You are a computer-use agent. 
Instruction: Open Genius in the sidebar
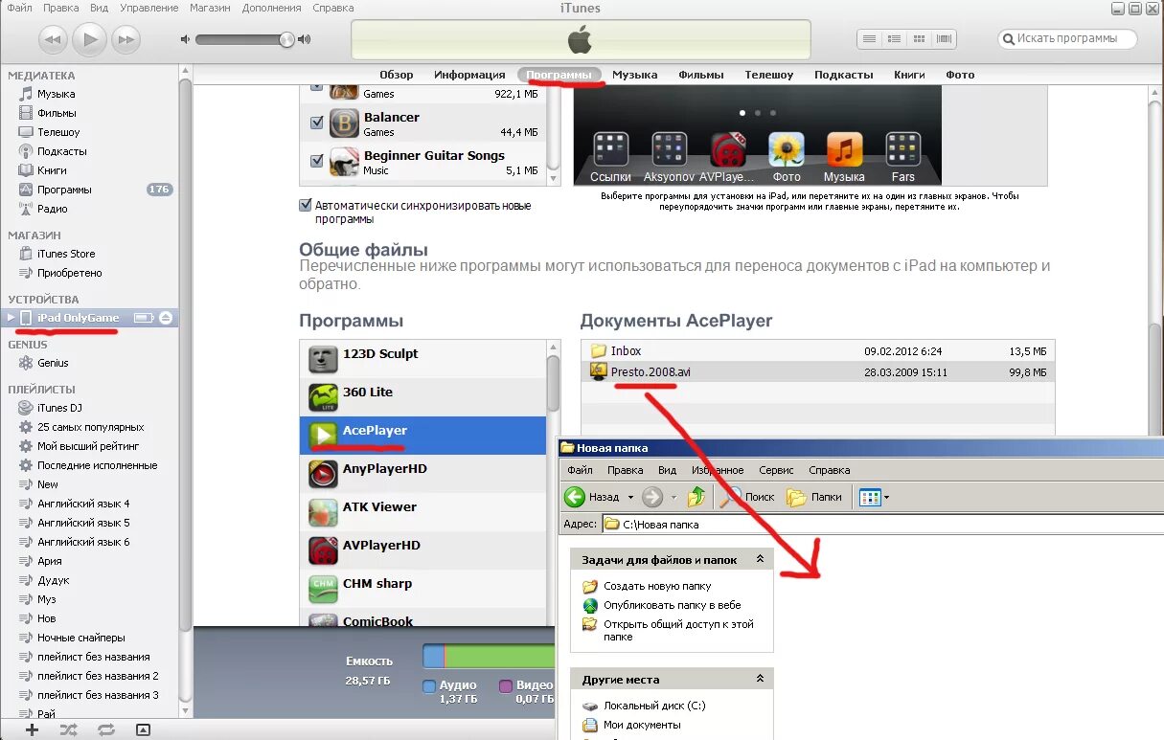(53, 363)
